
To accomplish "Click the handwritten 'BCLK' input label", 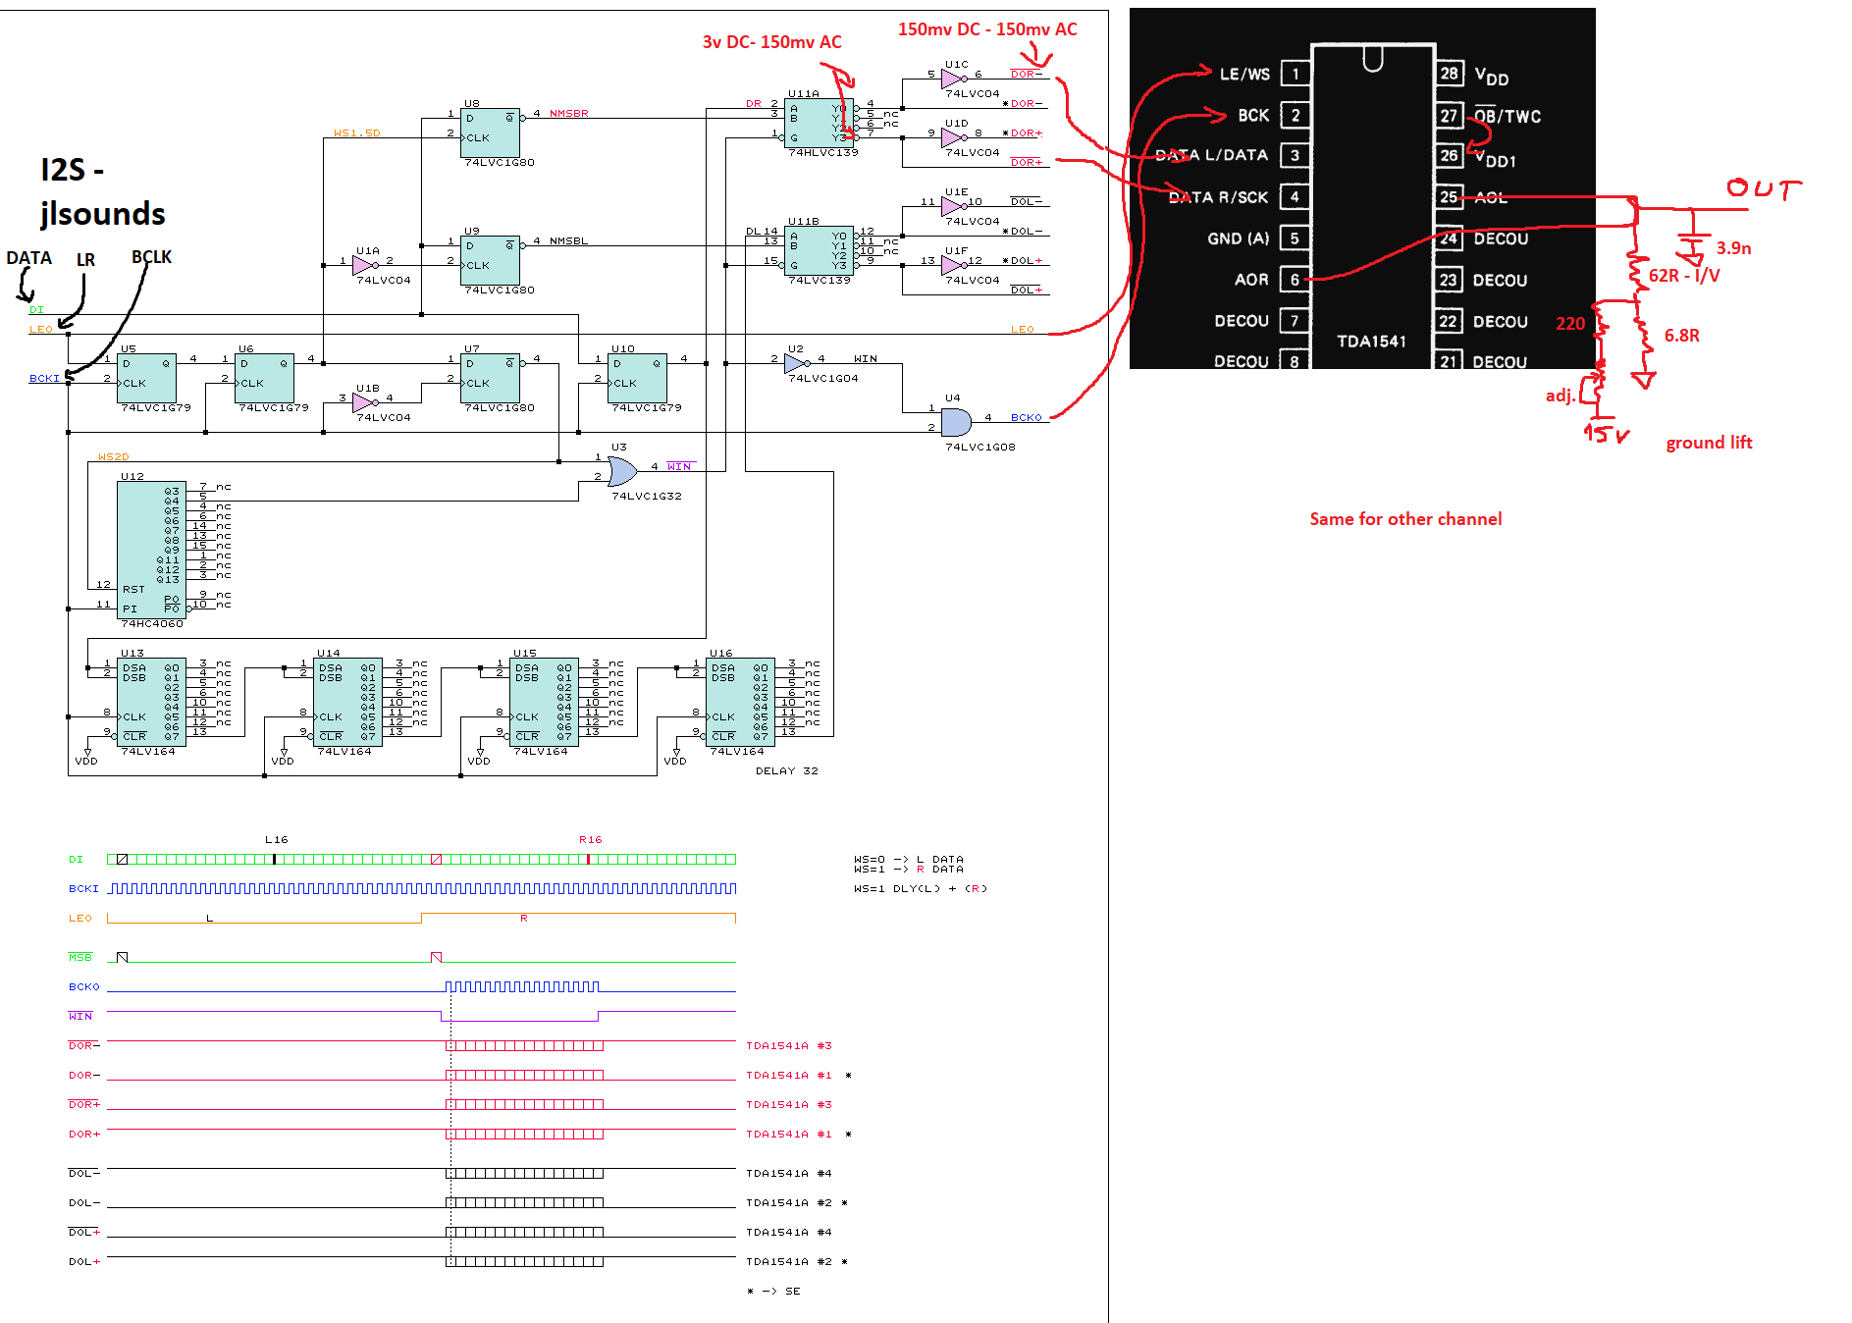I will (151, 257).
